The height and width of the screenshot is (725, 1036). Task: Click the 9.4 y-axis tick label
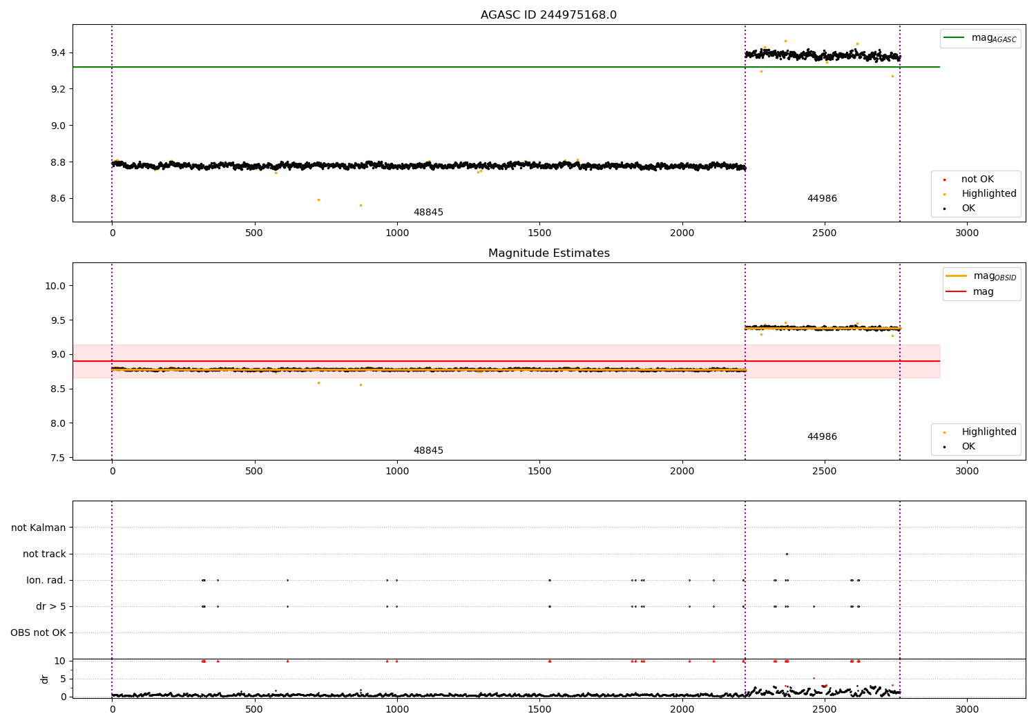point(57,52)
